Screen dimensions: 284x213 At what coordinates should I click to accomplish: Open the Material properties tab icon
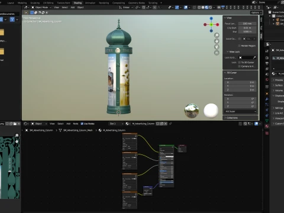click(x=267, y=126)
